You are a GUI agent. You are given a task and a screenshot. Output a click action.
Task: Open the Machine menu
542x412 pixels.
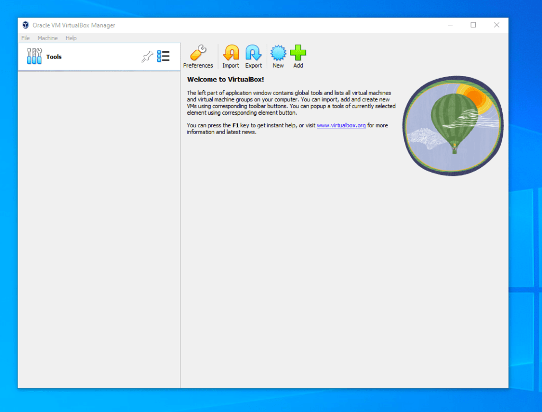pos(48,38)
